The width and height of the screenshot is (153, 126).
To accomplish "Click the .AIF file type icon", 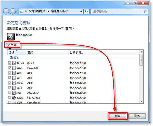I will (14, 78).
